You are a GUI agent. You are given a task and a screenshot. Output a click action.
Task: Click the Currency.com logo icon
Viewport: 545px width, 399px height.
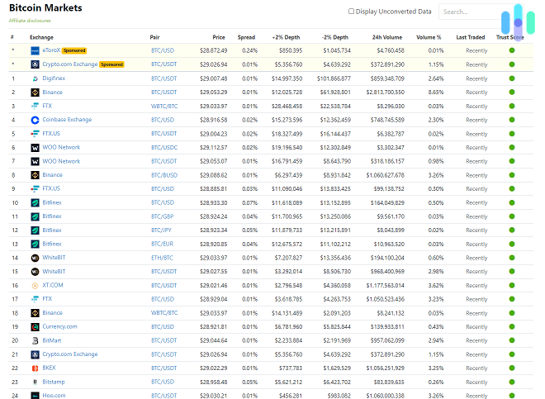tap(35, 326)
